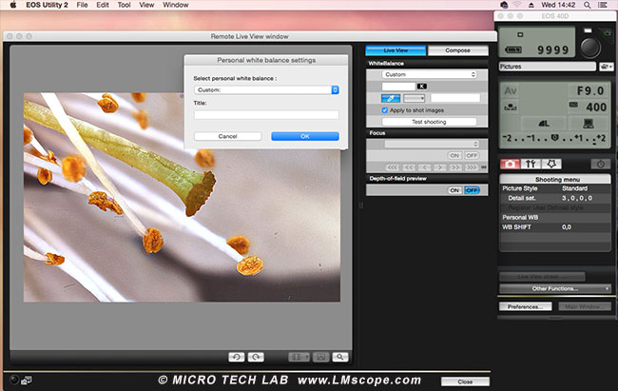Open the small dropdown beside the eyedropper
Viewport: 618px width, 391px height.
coord(415,98)
